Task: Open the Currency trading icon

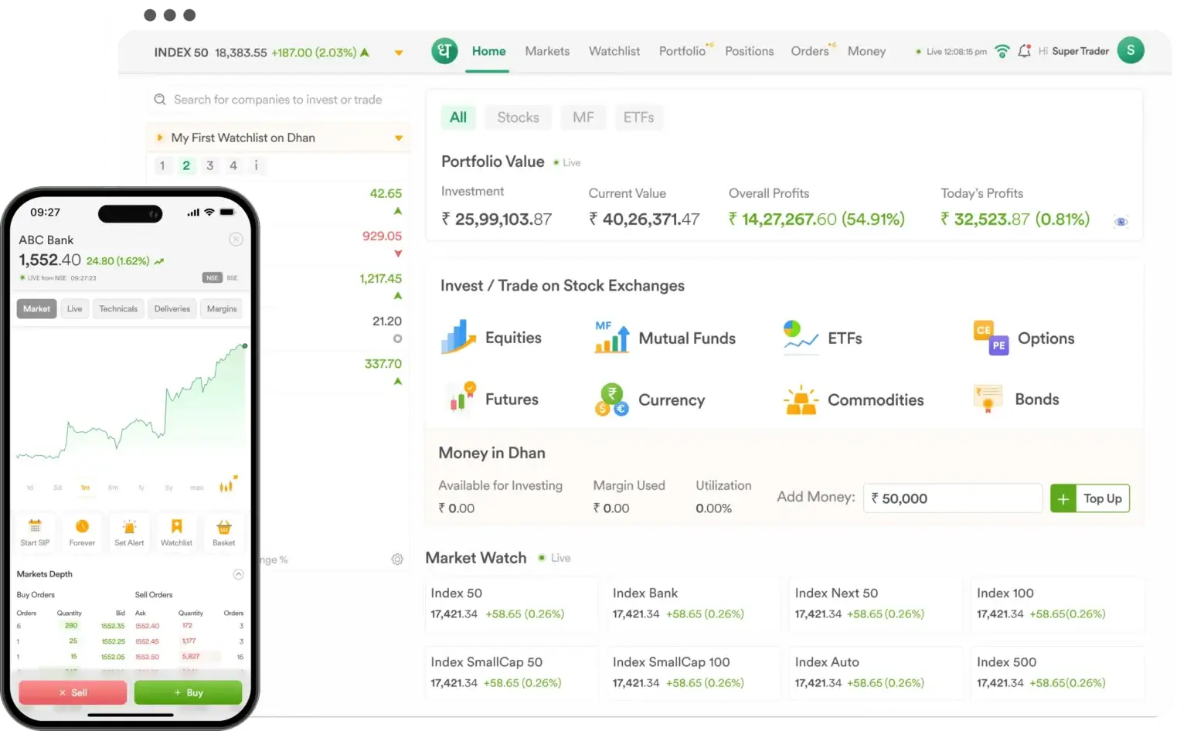Action: (611, 399)
